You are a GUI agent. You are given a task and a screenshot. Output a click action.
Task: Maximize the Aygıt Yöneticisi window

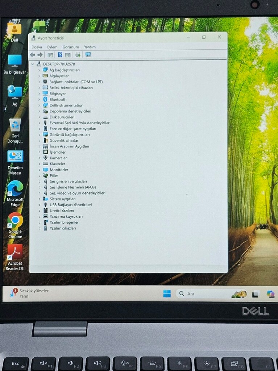coord(204,37)
